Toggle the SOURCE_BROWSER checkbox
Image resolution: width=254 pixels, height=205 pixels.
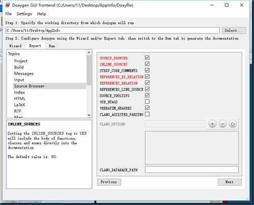pos(147,58)
